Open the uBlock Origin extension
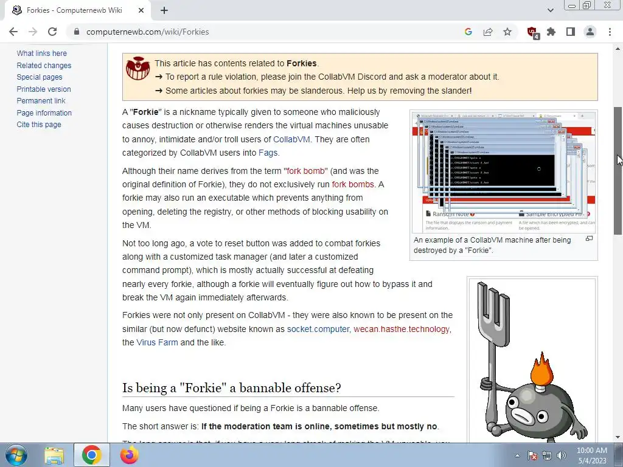Viewport: 623px width, 467px height. (x=532, y=33)
